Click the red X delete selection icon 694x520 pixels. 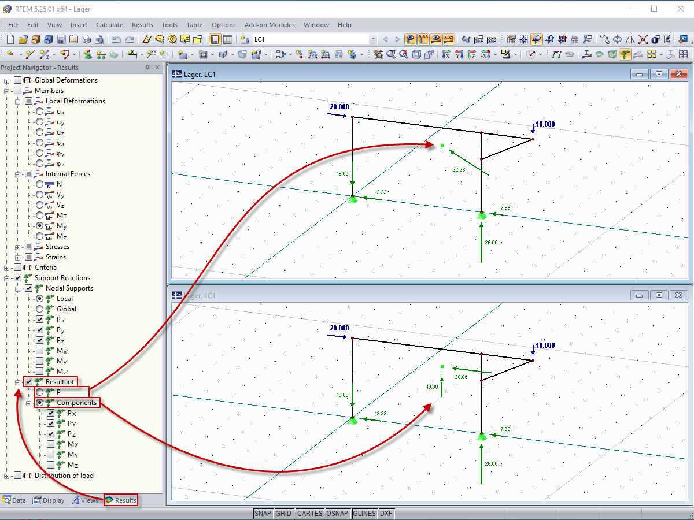643,39
